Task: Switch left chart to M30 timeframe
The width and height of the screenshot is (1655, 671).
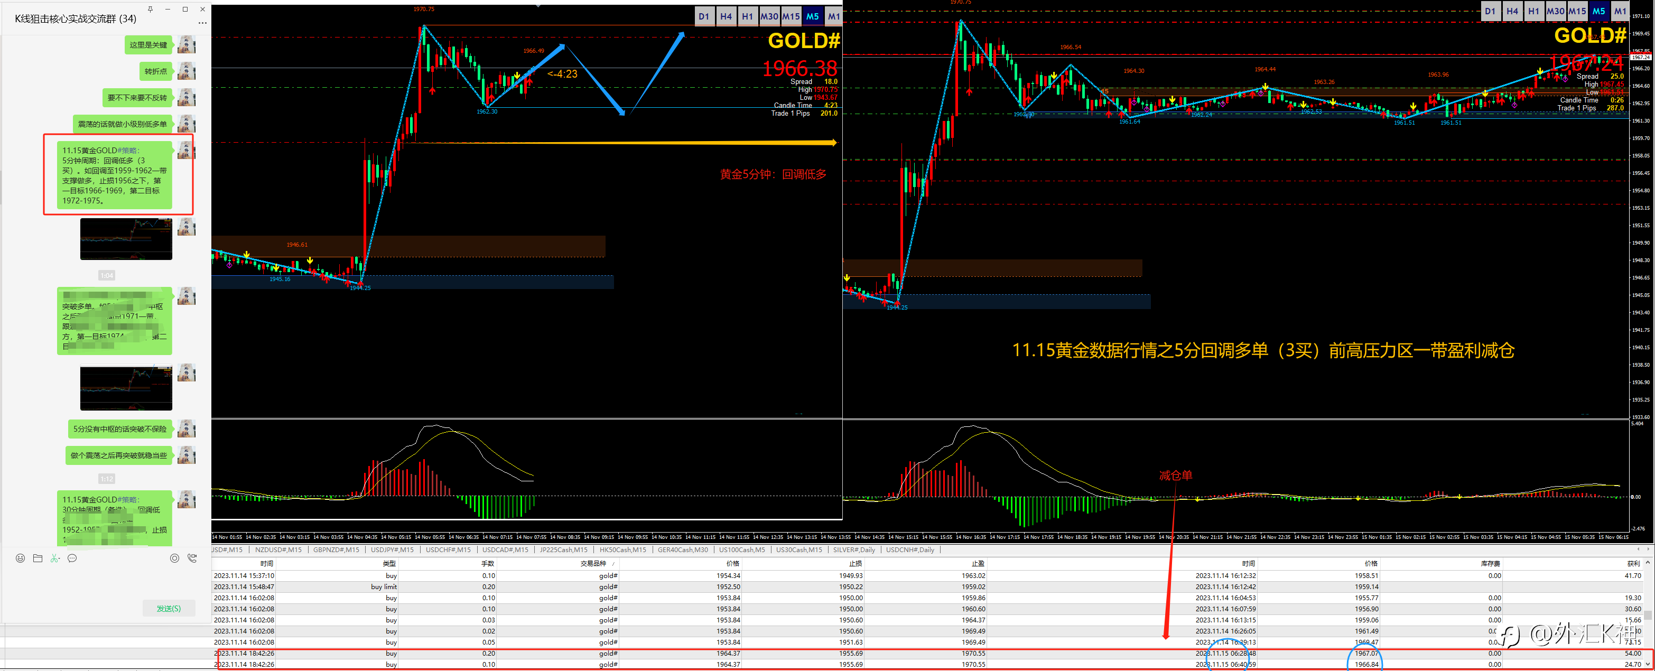Action: [x=769, y=17]
